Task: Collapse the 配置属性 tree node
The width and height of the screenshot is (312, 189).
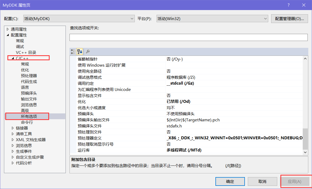Action: (x=8, y=35)
